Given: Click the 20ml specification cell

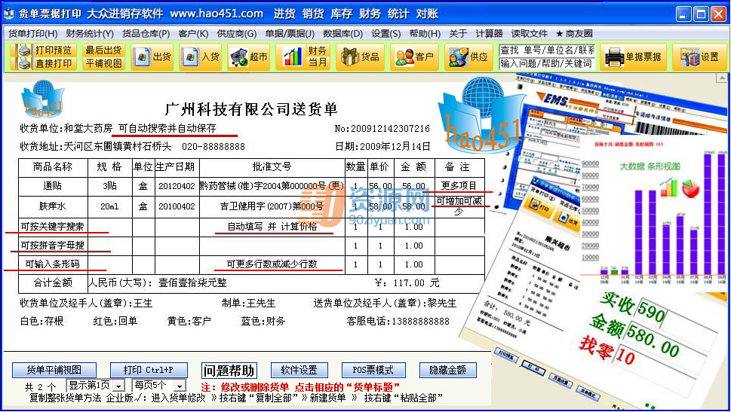Looking at the screenshot, I should point(109,206).
